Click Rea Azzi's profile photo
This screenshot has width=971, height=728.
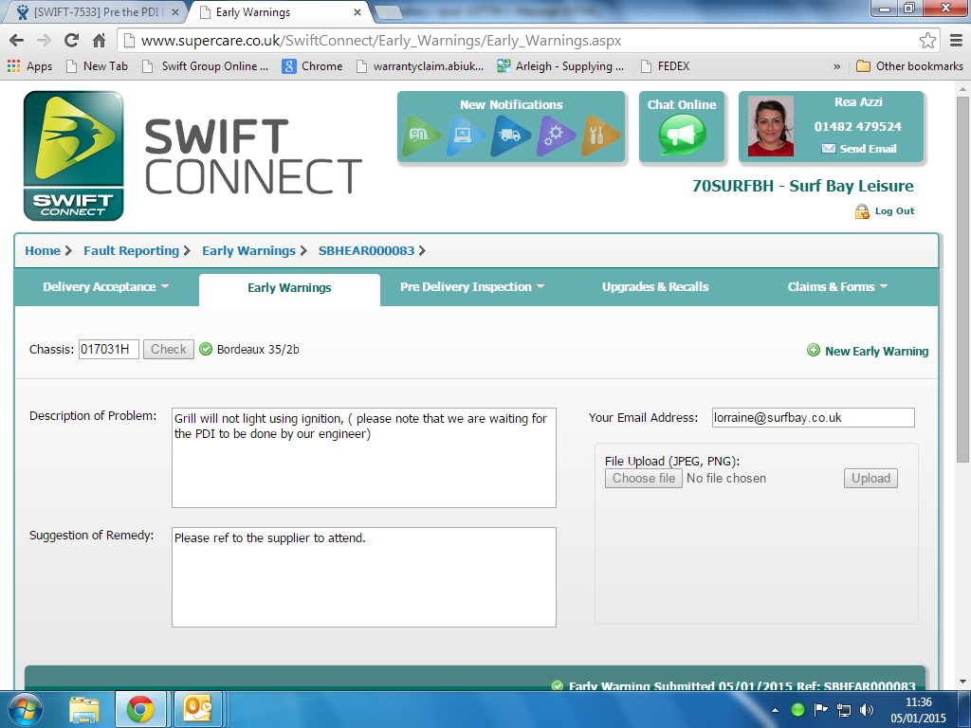pyautogui.click(x=770, y=126)
